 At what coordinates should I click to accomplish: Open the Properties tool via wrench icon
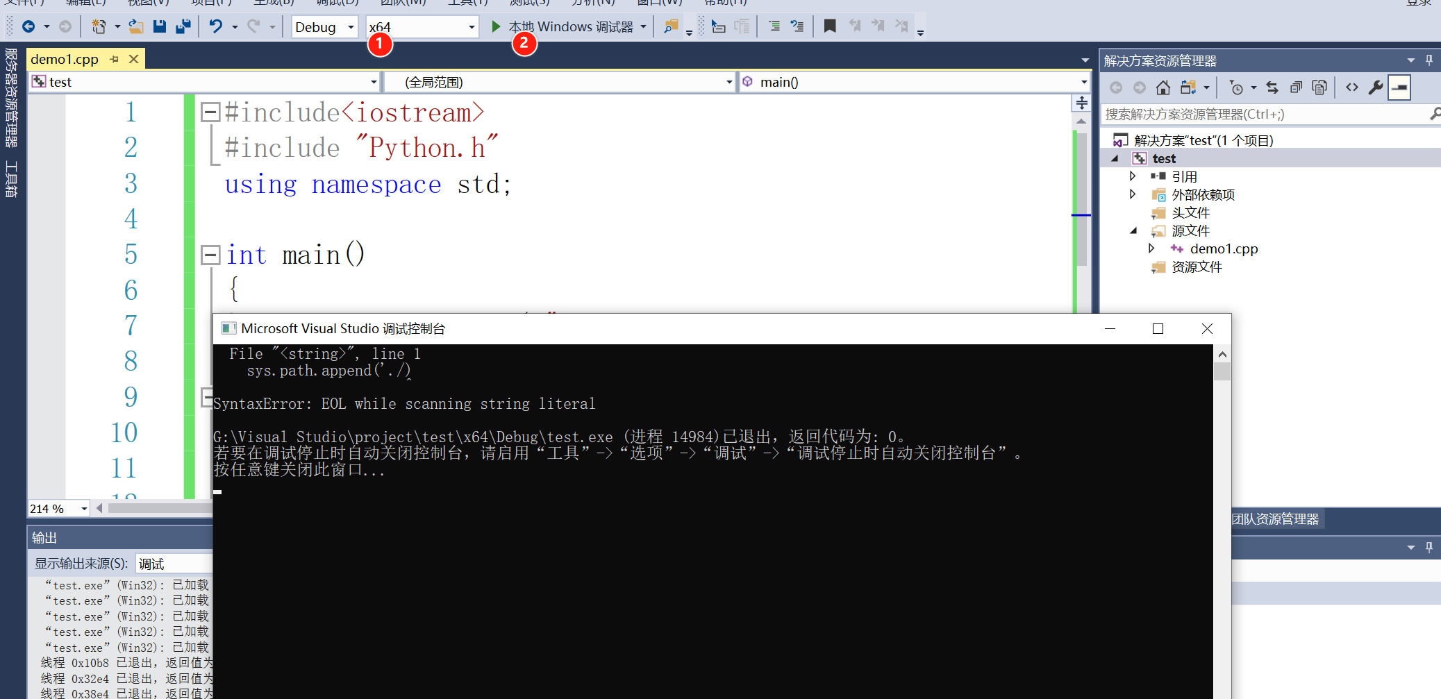[1376, 87]
